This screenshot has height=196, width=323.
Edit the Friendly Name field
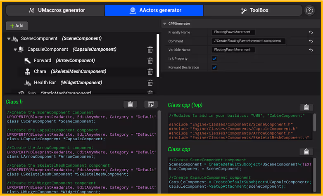point(233,32)
